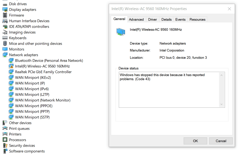Click the WAN Miniport (SSTP) icon
The image size is (239, 154).
coord(11,117)
